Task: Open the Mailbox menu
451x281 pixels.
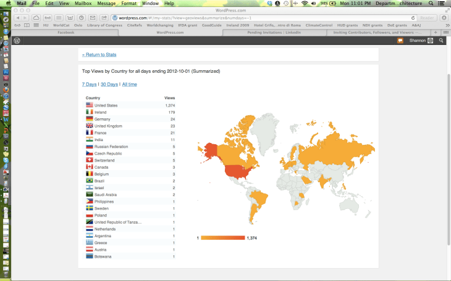Action: pyautogui.click(x=83, y=4)
